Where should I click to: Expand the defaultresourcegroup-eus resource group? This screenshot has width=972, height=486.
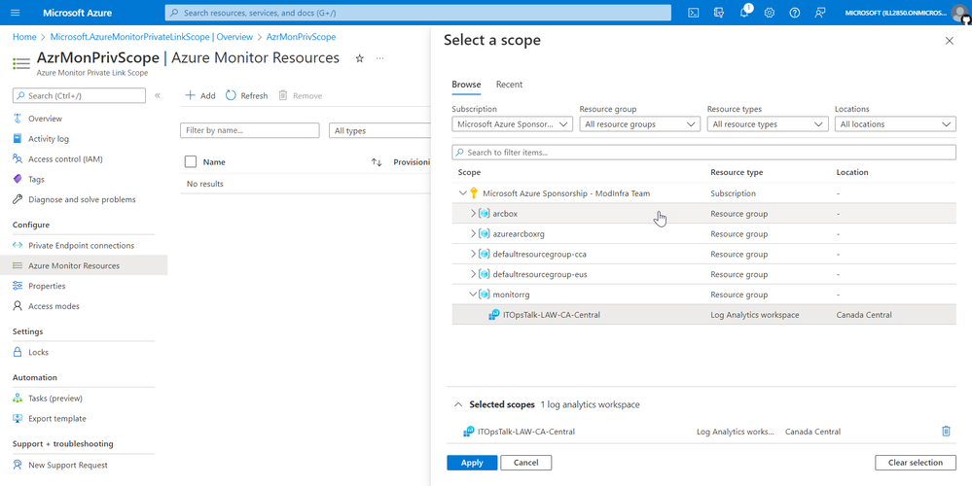tap(473, 274)
